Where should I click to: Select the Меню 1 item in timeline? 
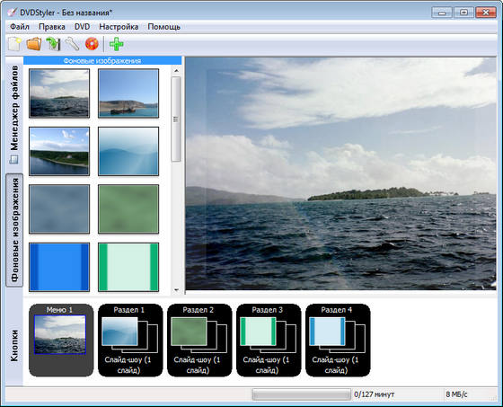61,341
